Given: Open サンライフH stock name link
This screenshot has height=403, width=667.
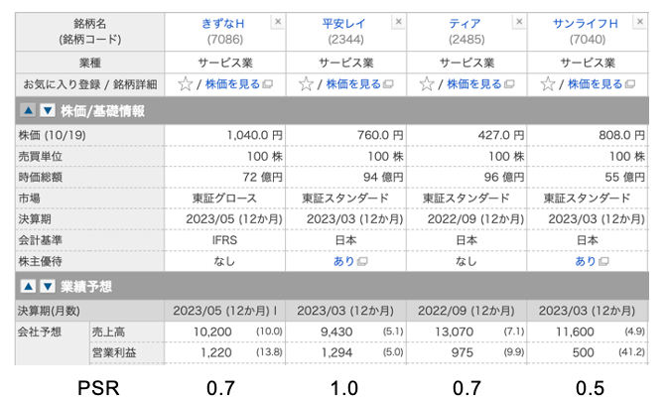Looking at the screenshot, I should [x=586, y=24].
